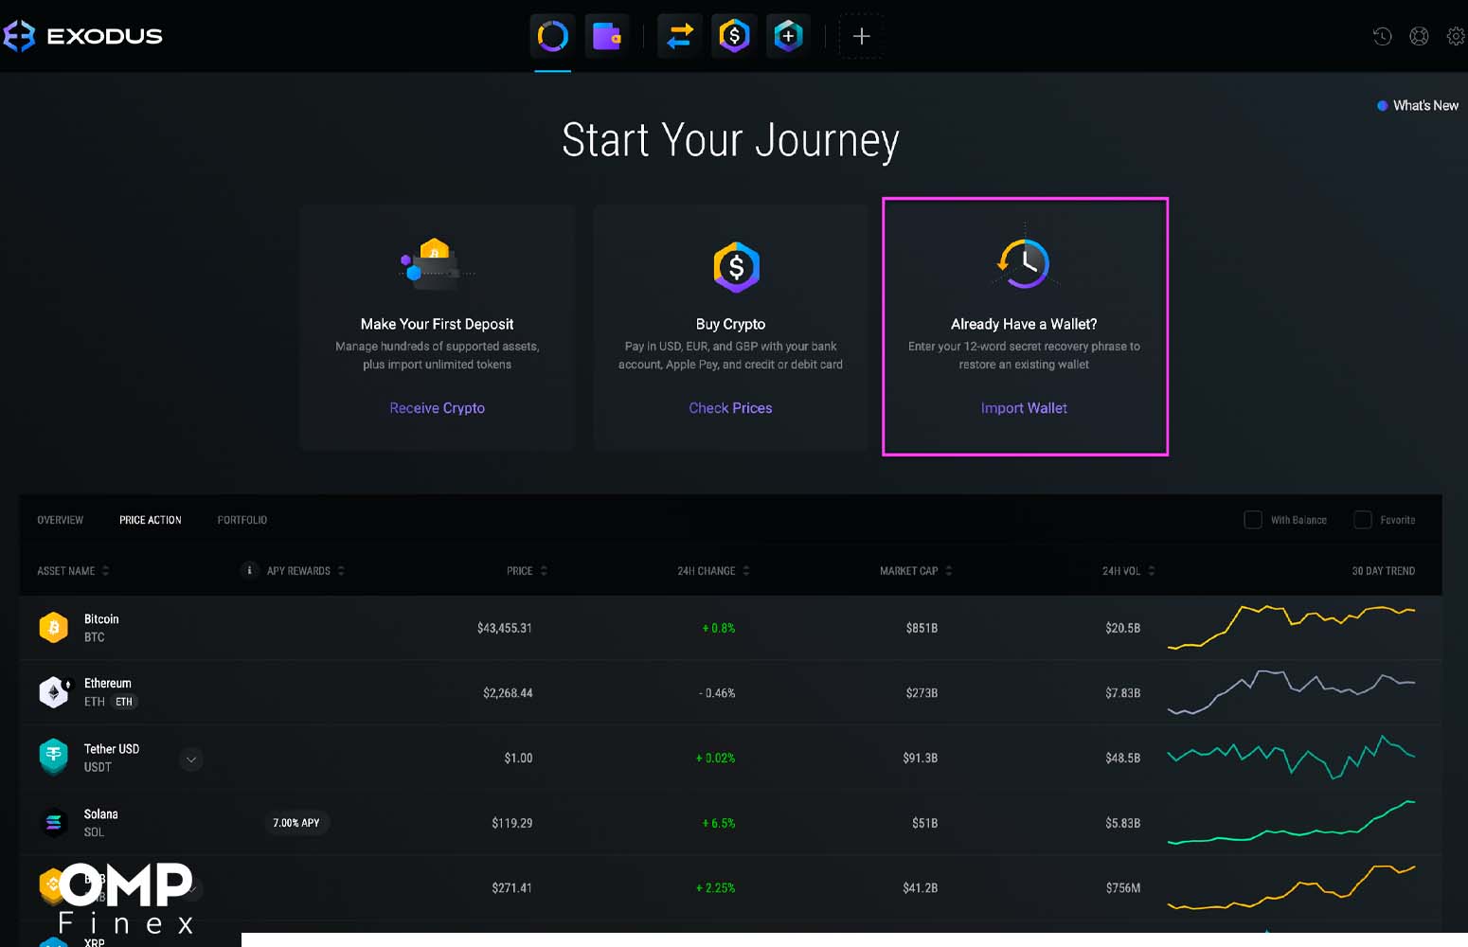Sort by Price column
Screen dimensions: 1468x947
(x=527, y=571)
